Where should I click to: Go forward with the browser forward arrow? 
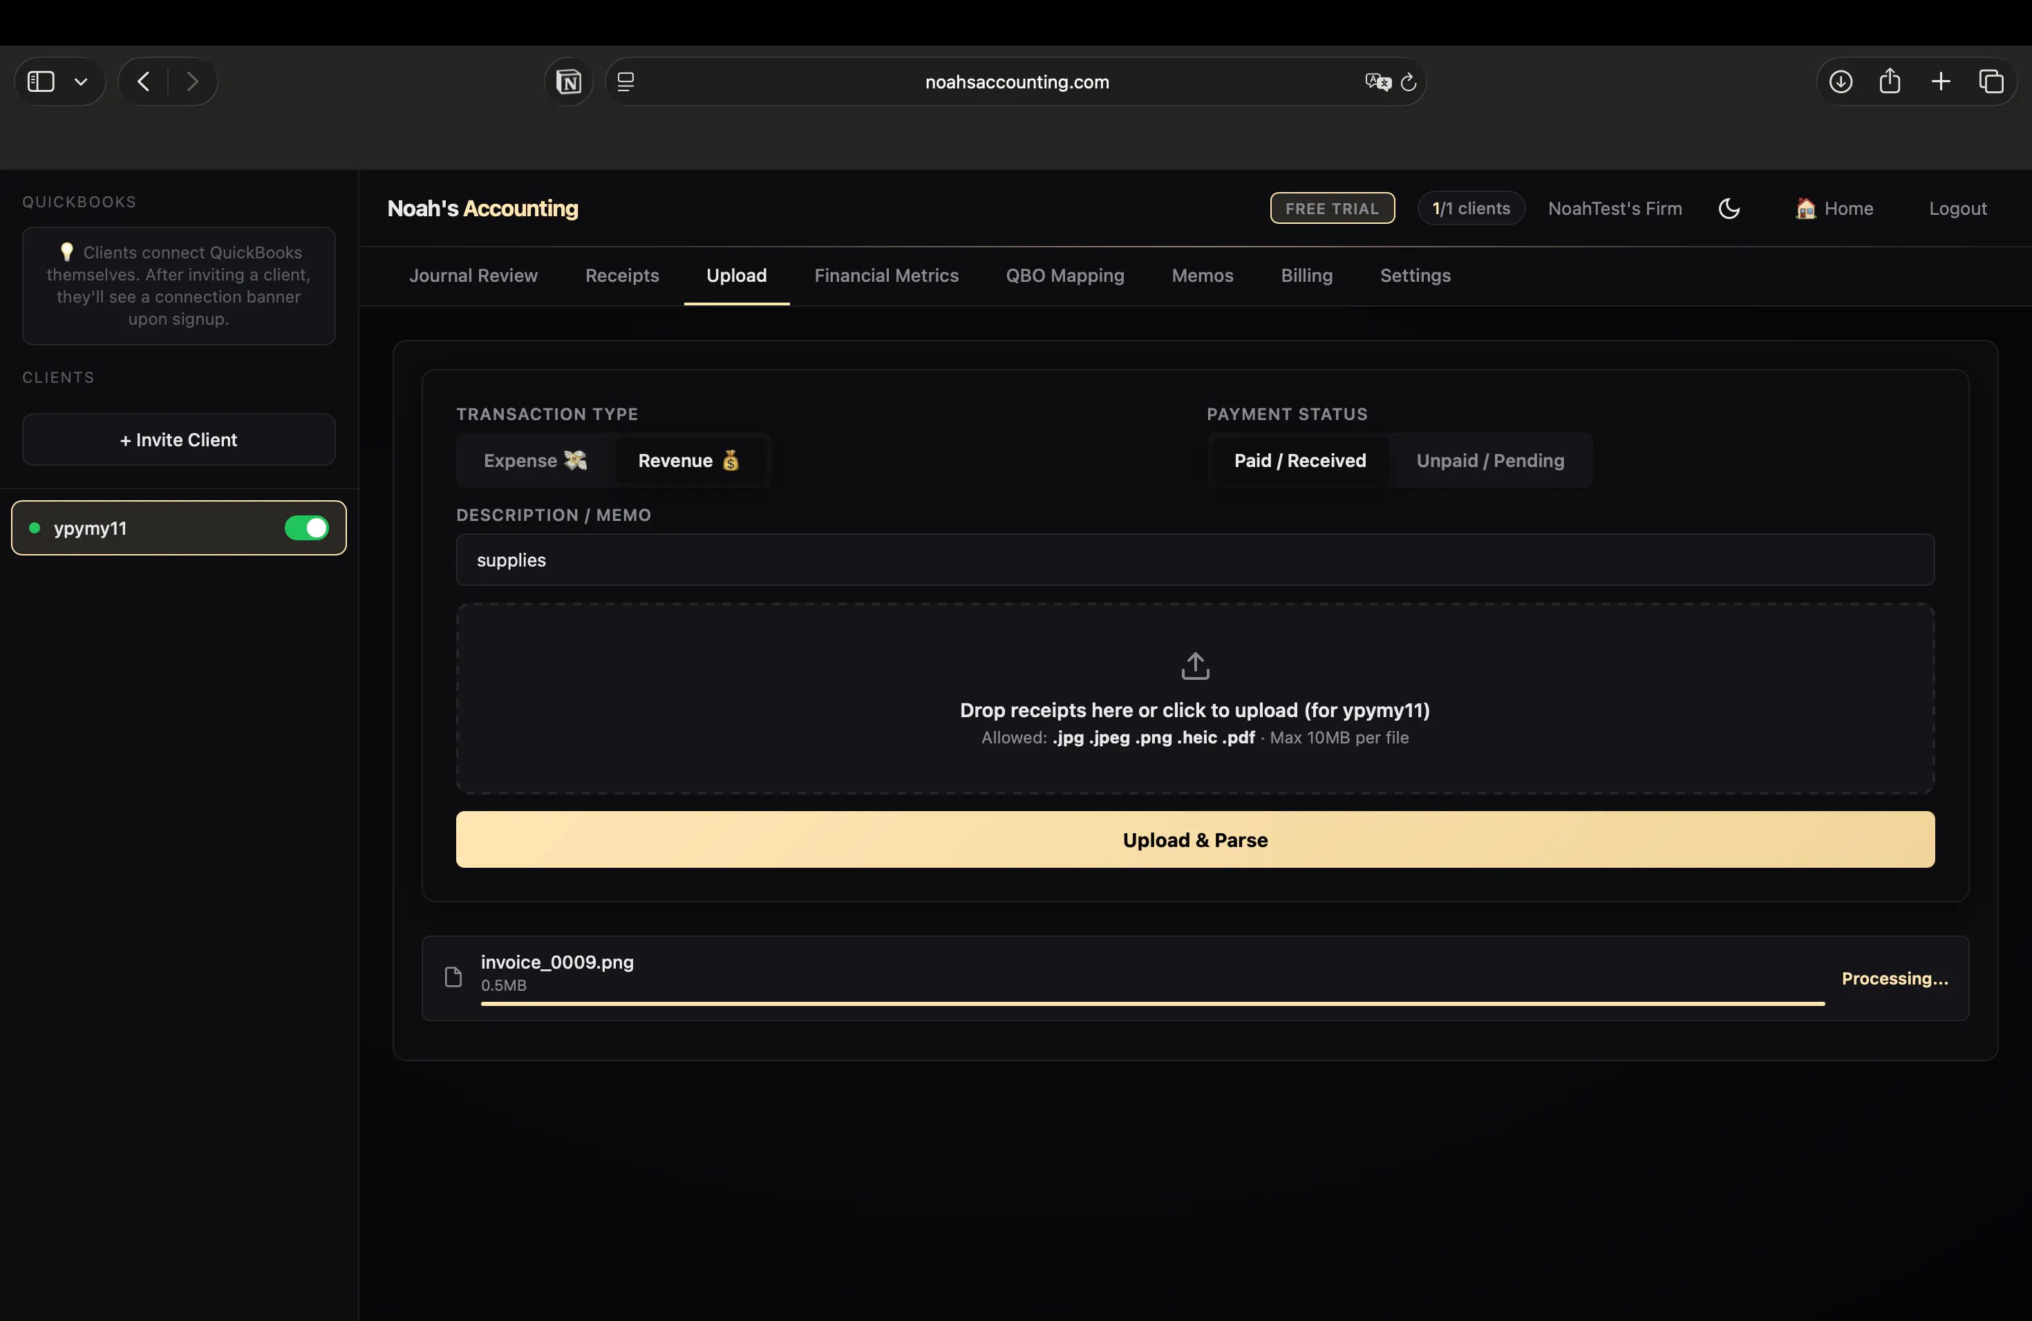click(192, 82)
